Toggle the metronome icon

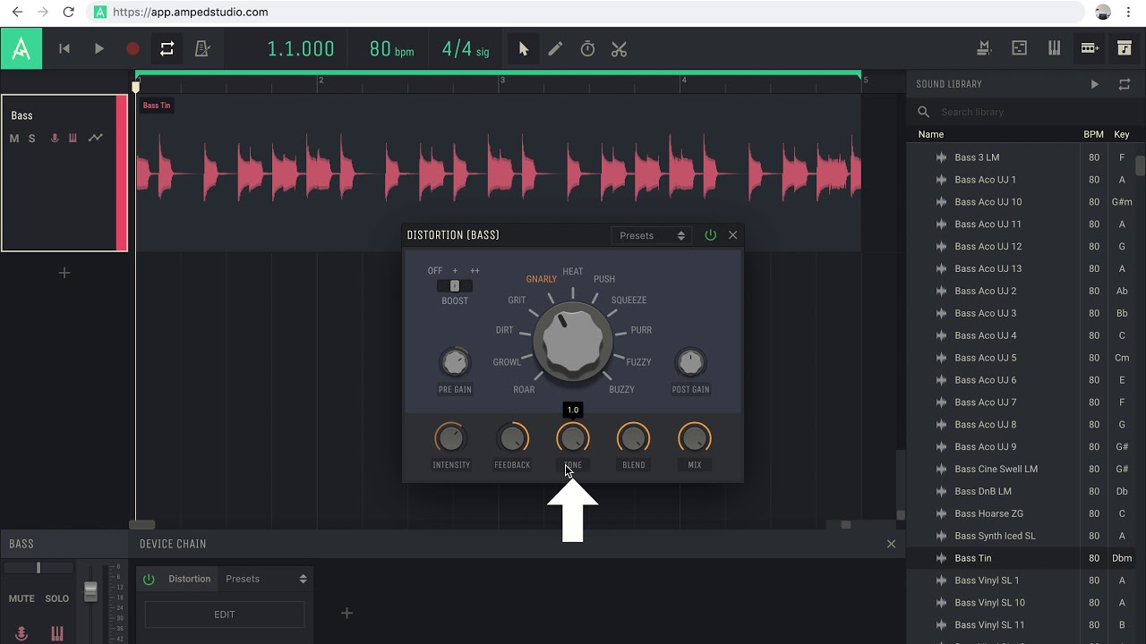coord(202,49)
